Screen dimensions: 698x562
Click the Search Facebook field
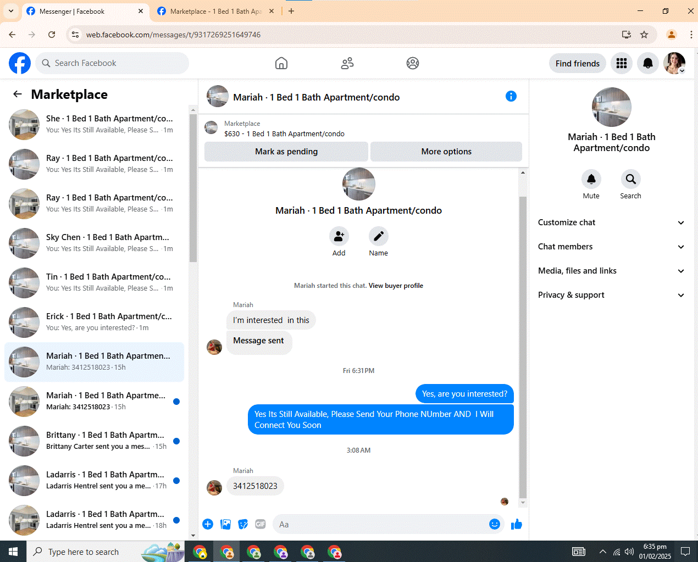112,63
